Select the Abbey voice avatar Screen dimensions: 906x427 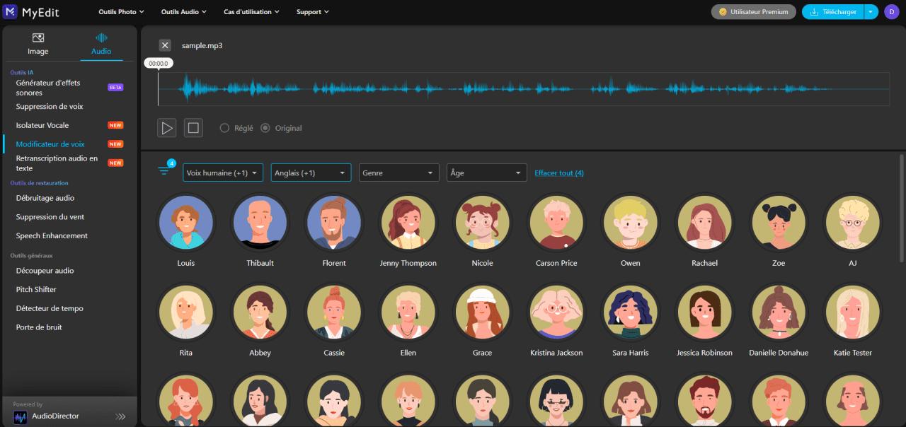[260, 312]
